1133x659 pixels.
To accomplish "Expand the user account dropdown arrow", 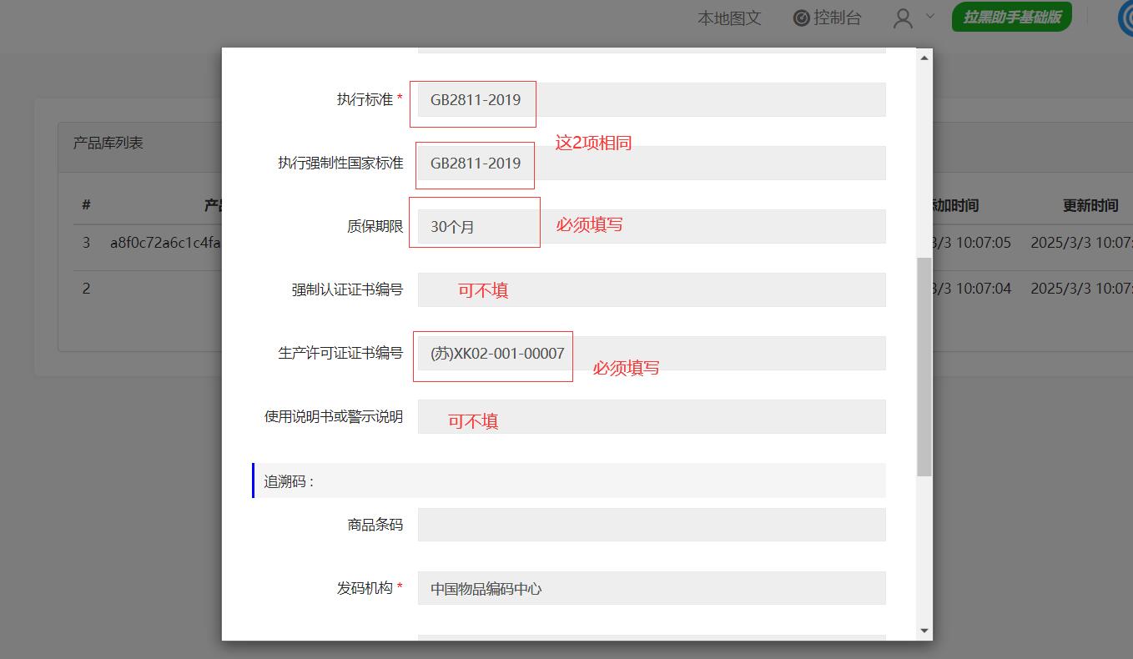I will [930, 16].
